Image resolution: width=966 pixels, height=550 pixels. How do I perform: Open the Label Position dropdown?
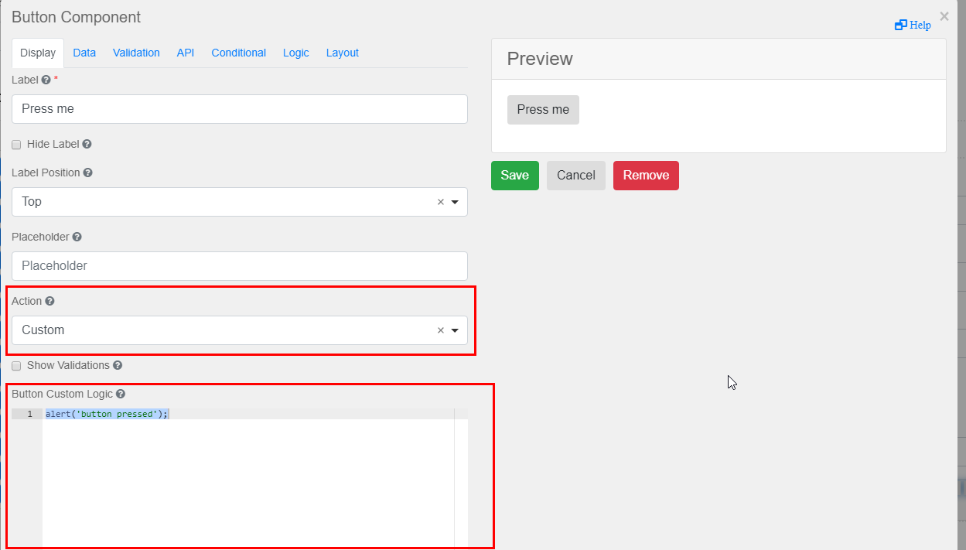point(455,202)
